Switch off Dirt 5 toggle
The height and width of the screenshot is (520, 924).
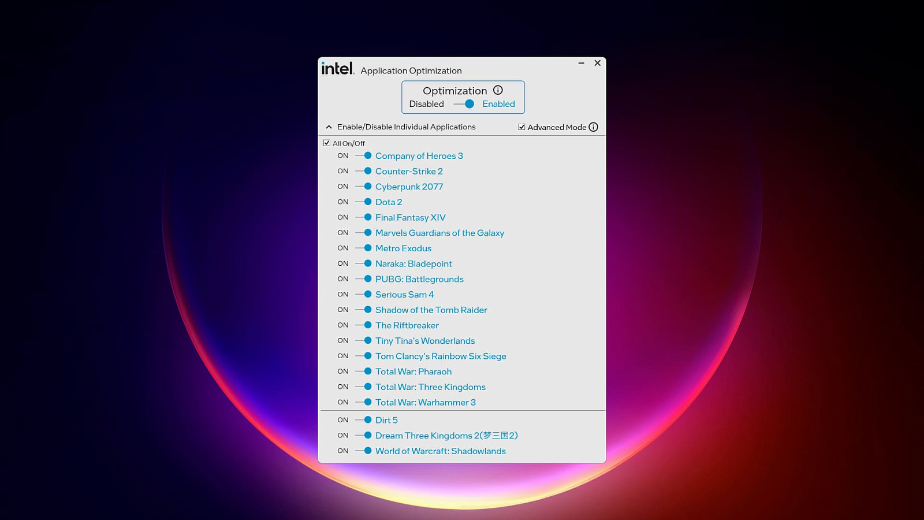(x=363, y=420)
